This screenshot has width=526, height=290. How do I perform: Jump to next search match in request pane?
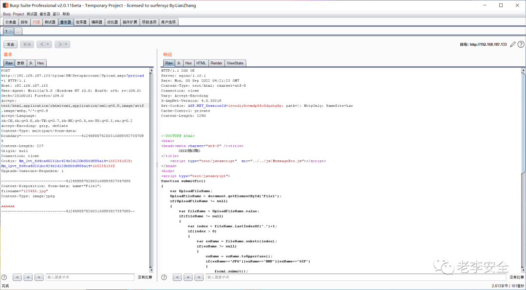pyautogui.click(x=39, y=277)
